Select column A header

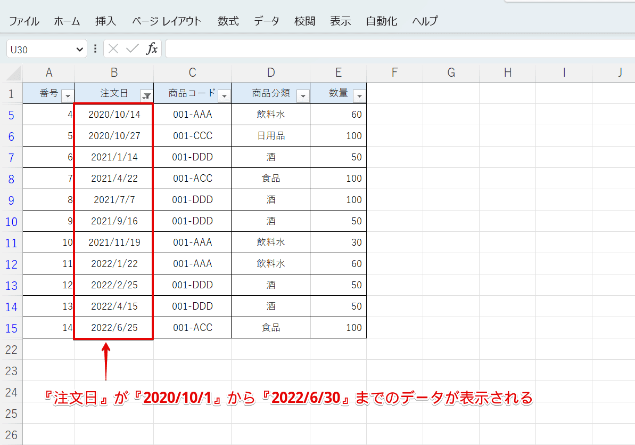click(48, 72)
